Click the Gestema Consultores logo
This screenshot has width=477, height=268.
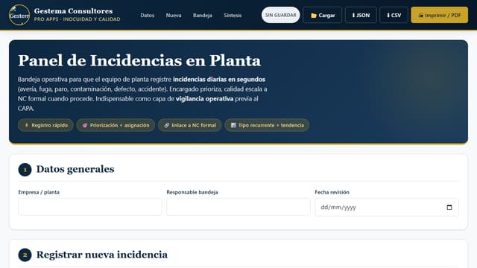click(19, 15)
